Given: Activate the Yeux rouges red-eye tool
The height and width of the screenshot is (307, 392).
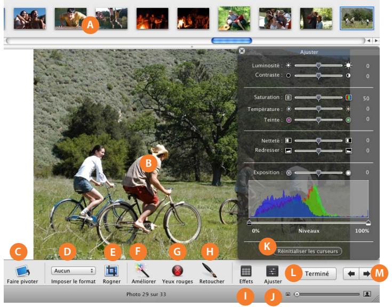Looking at the screenshot, I should pyautogui.click(x=177, y=271).
